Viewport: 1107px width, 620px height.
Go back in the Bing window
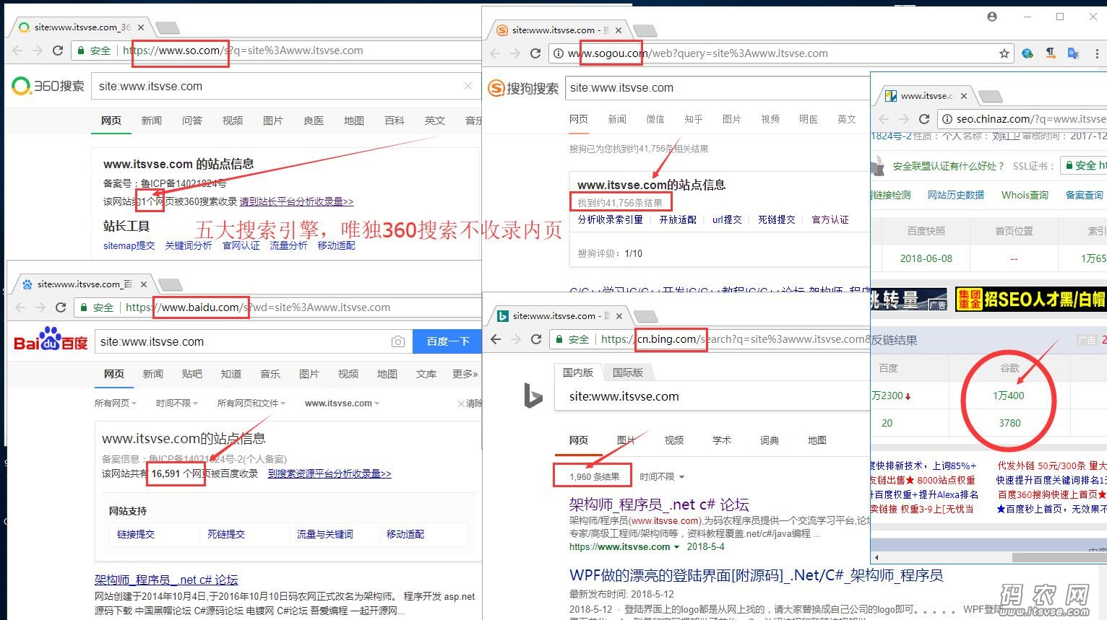496,339
